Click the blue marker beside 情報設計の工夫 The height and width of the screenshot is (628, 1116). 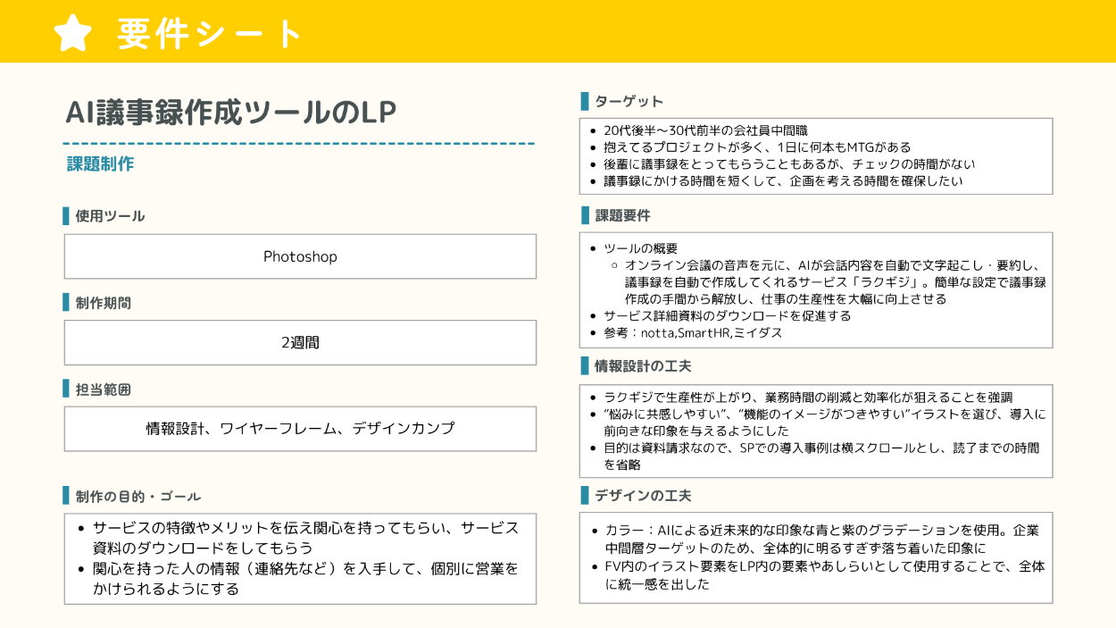click(x=585, y=366)
